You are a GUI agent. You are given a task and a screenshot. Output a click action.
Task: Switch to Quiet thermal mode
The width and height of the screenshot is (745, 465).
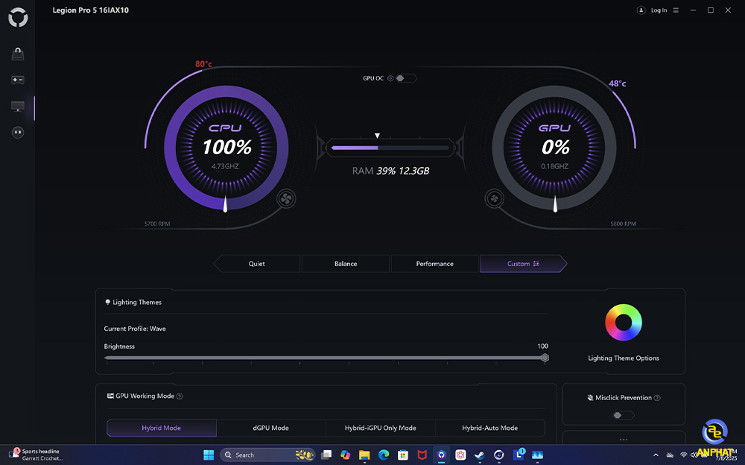pos(256,264)
